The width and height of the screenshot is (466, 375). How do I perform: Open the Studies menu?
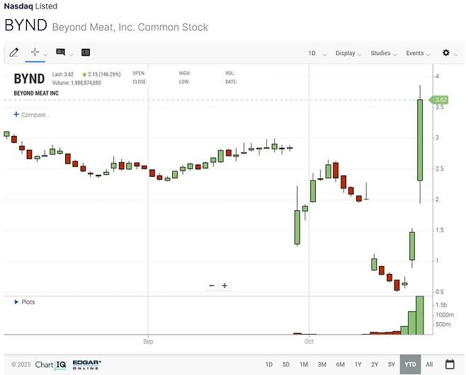[384, 53]
